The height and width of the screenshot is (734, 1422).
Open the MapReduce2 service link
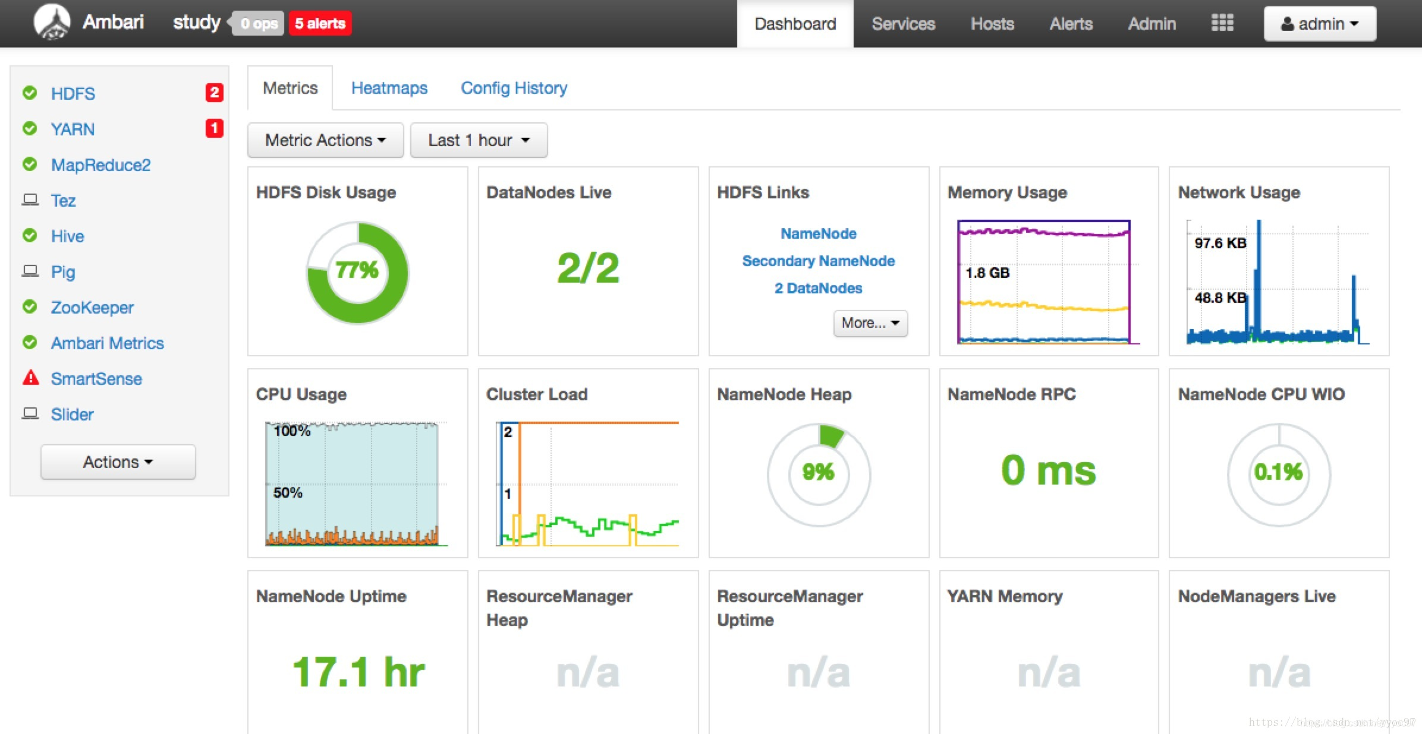coord(101,164)
